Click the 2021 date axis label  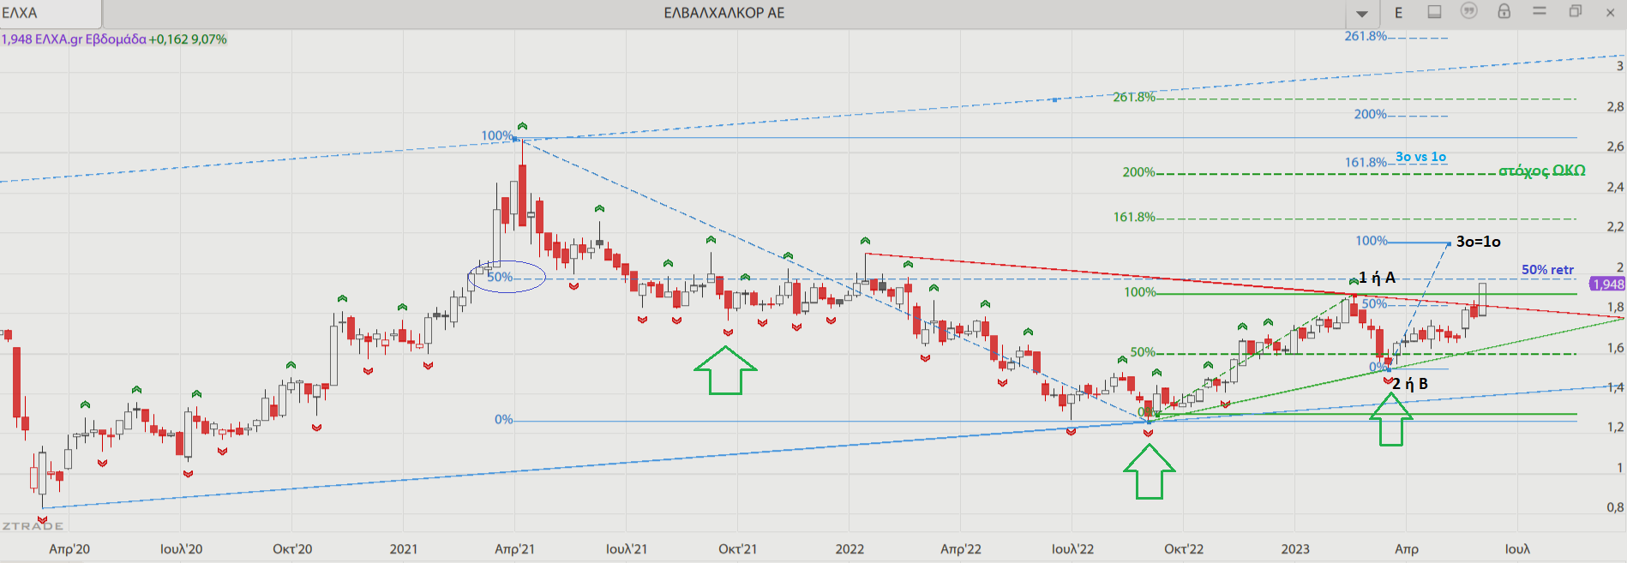(404, 548)
